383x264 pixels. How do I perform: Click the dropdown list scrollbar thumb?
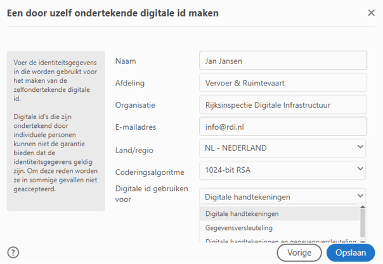363,223
